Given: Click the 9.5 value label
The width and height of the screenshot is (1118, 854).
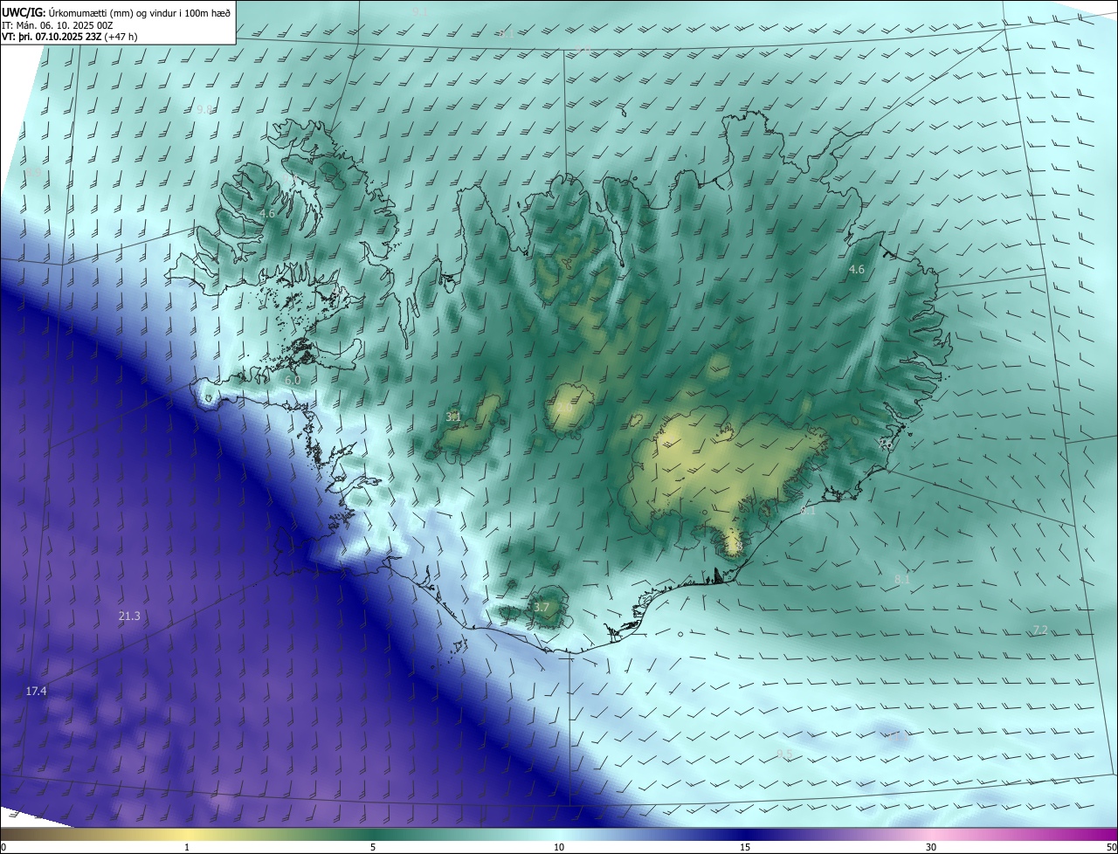Looking at the screenshot, I should 784,754.
